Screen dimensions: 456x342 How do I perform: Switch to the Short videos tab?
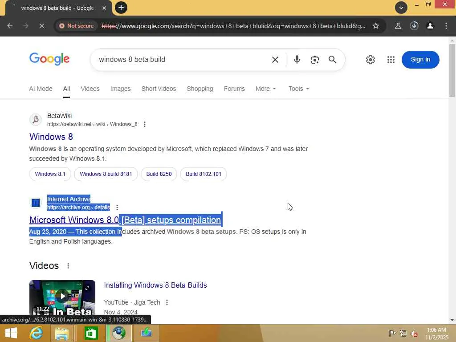click(159, 89)
